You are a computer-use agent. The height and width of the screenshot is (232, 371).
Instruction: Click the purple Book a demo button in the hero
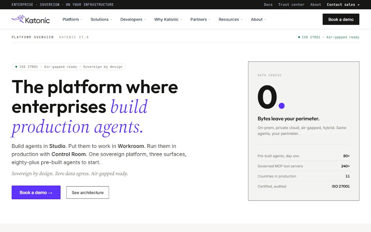[36, 192]
